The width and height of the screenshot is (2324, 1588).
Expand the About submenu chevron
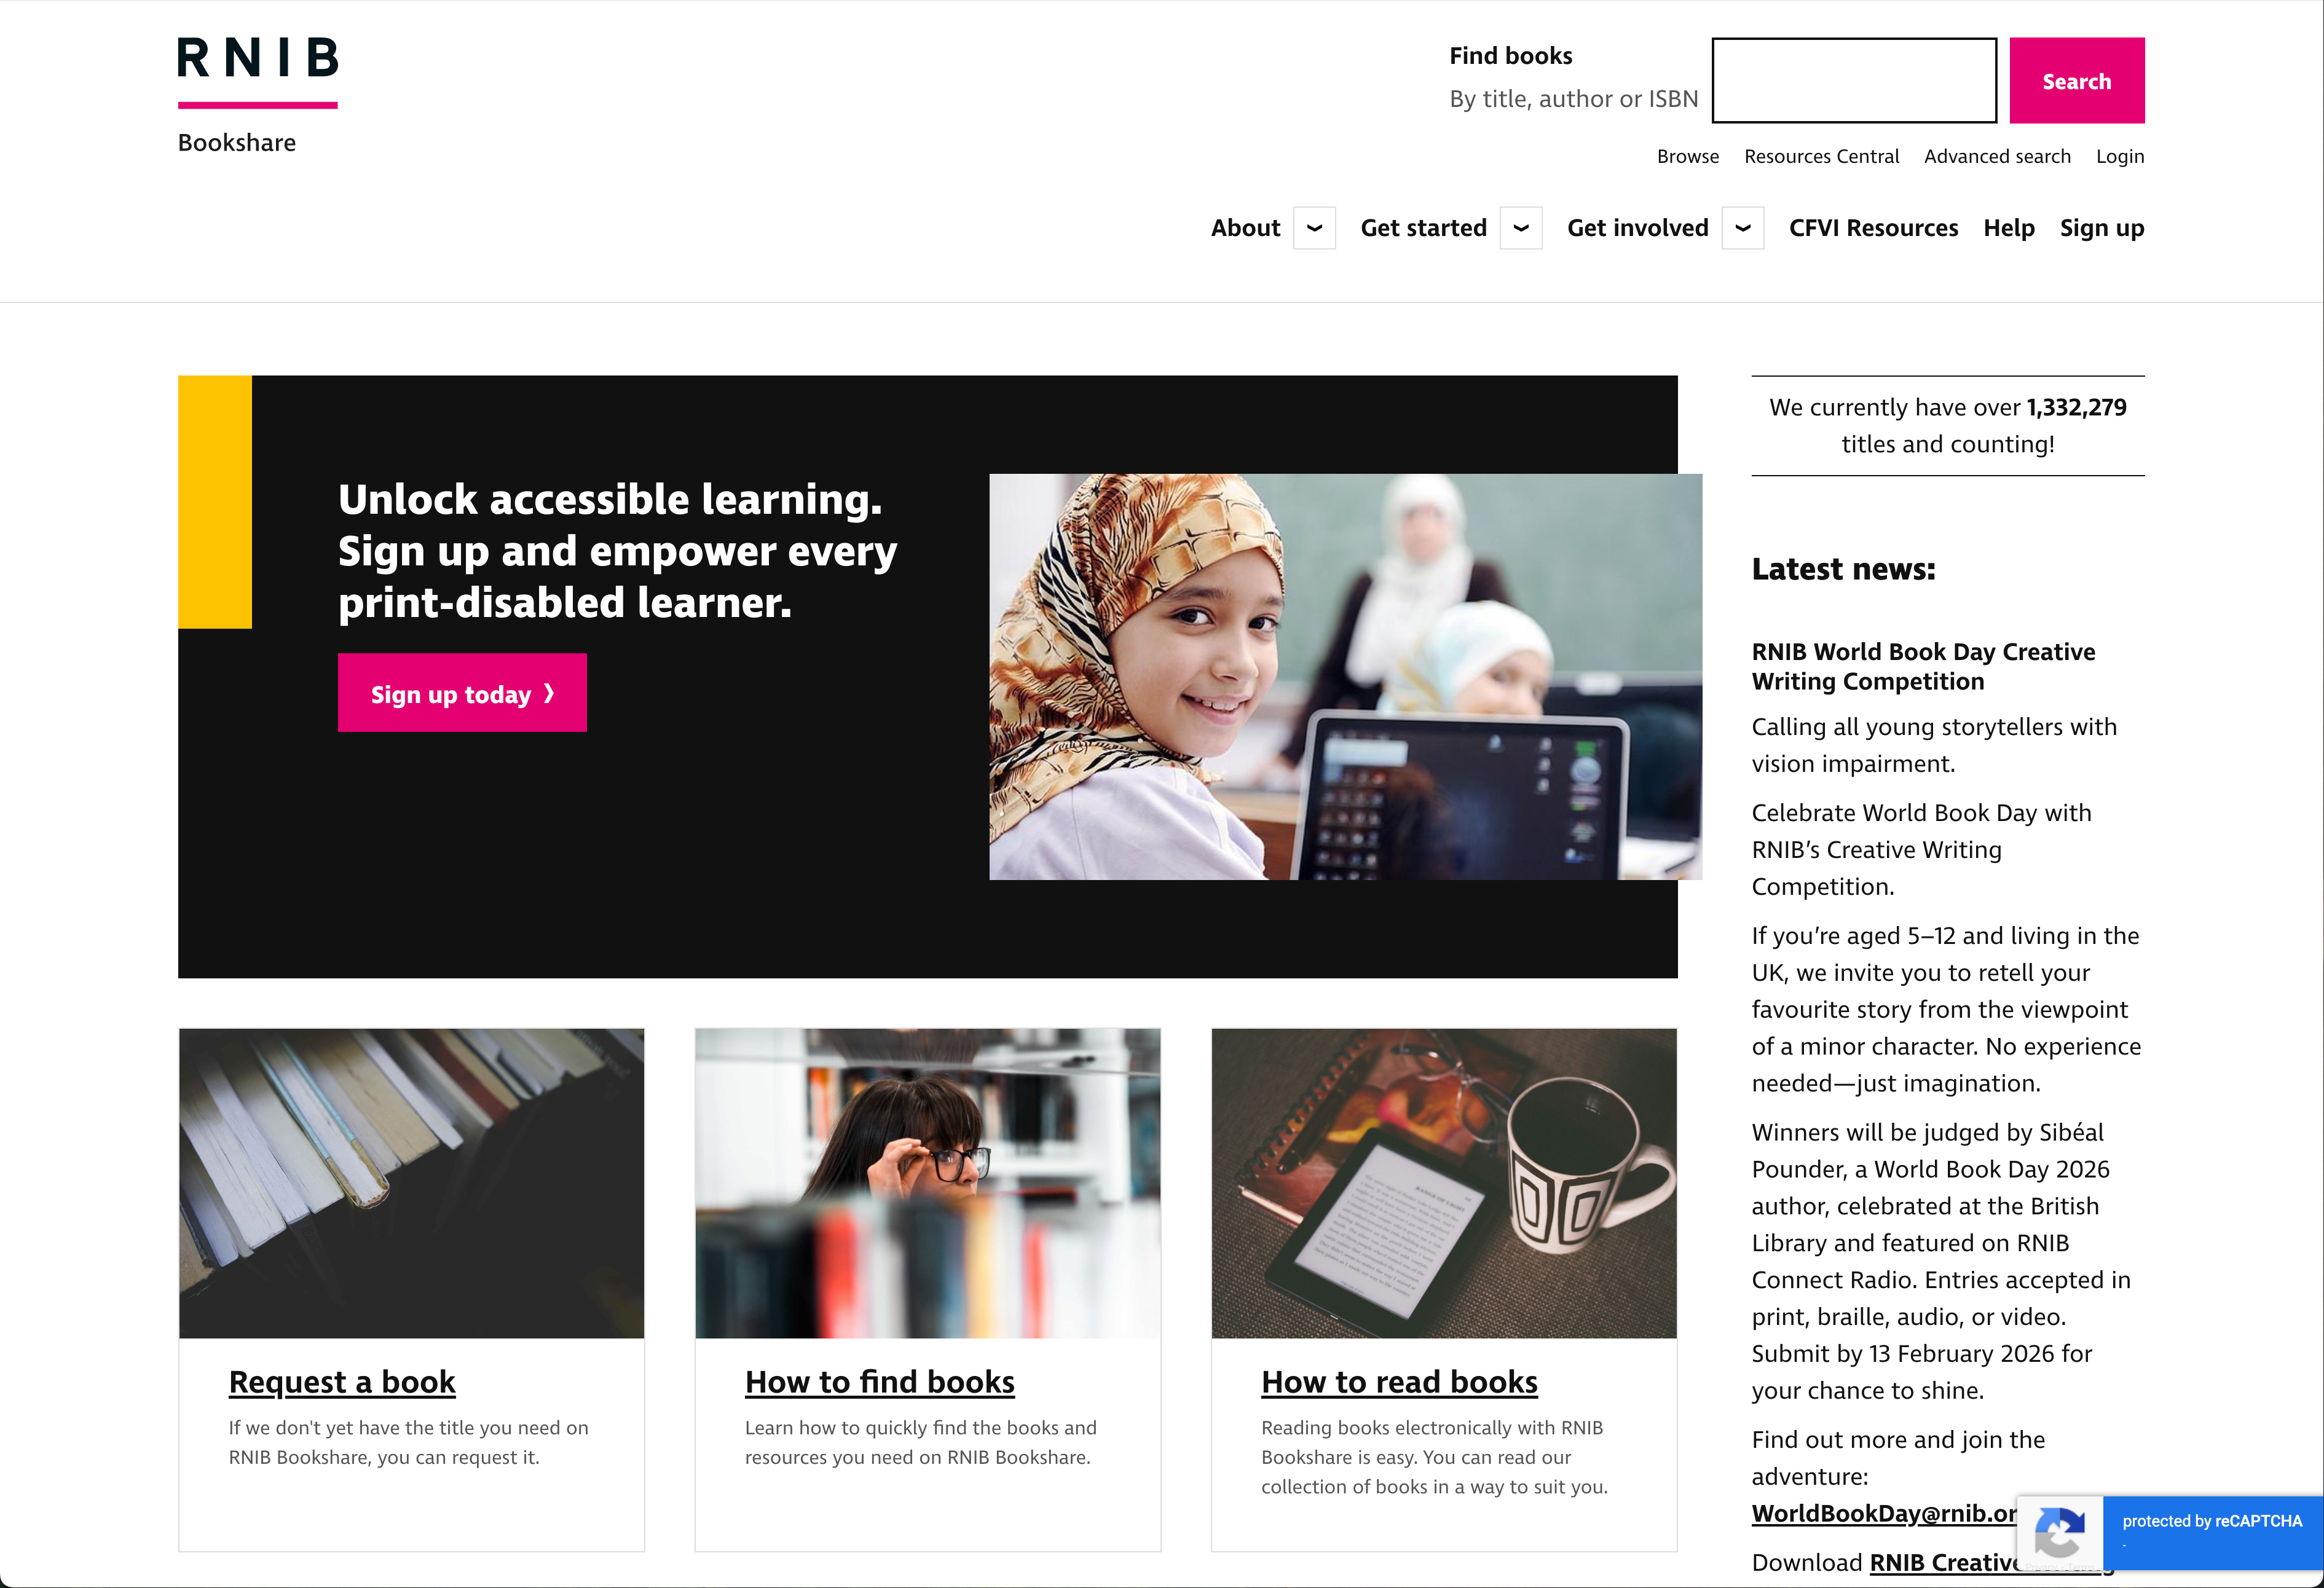1314,228
